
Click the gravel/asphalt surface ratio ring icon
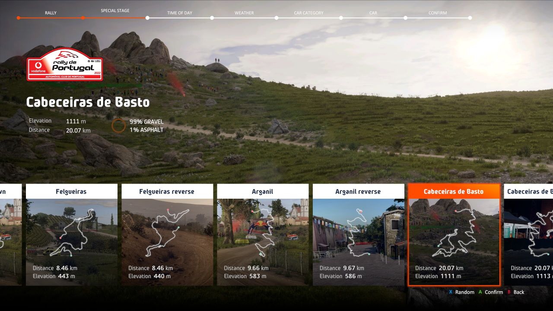(118, 126)
